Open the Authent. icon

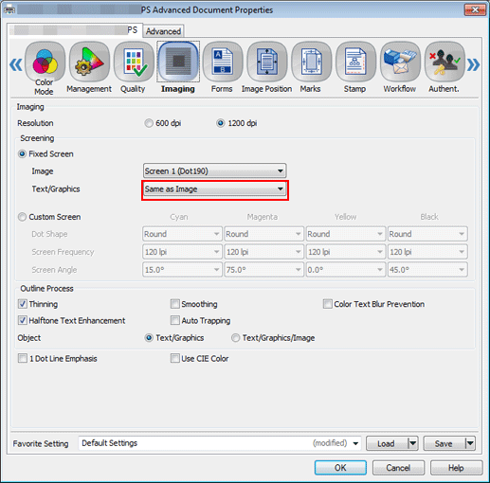pos(445,62)
